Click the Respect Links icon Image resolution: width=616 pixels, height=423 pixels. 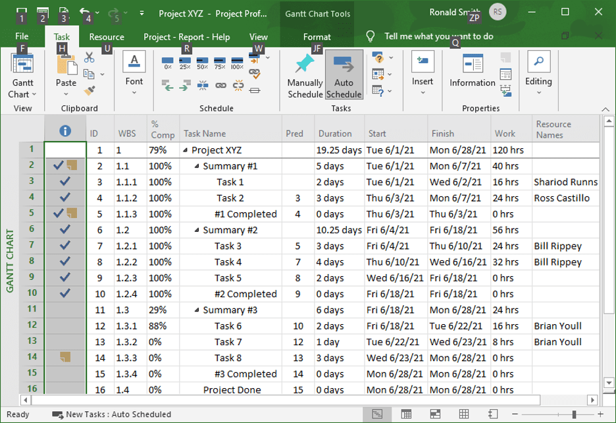255,73
